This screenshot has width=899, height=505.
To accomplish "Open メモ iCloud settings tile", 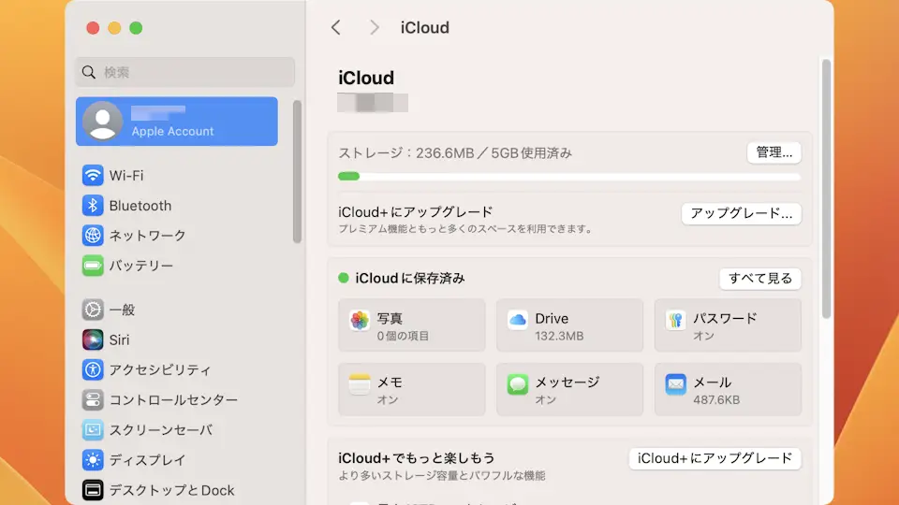I will pos(411,389).
